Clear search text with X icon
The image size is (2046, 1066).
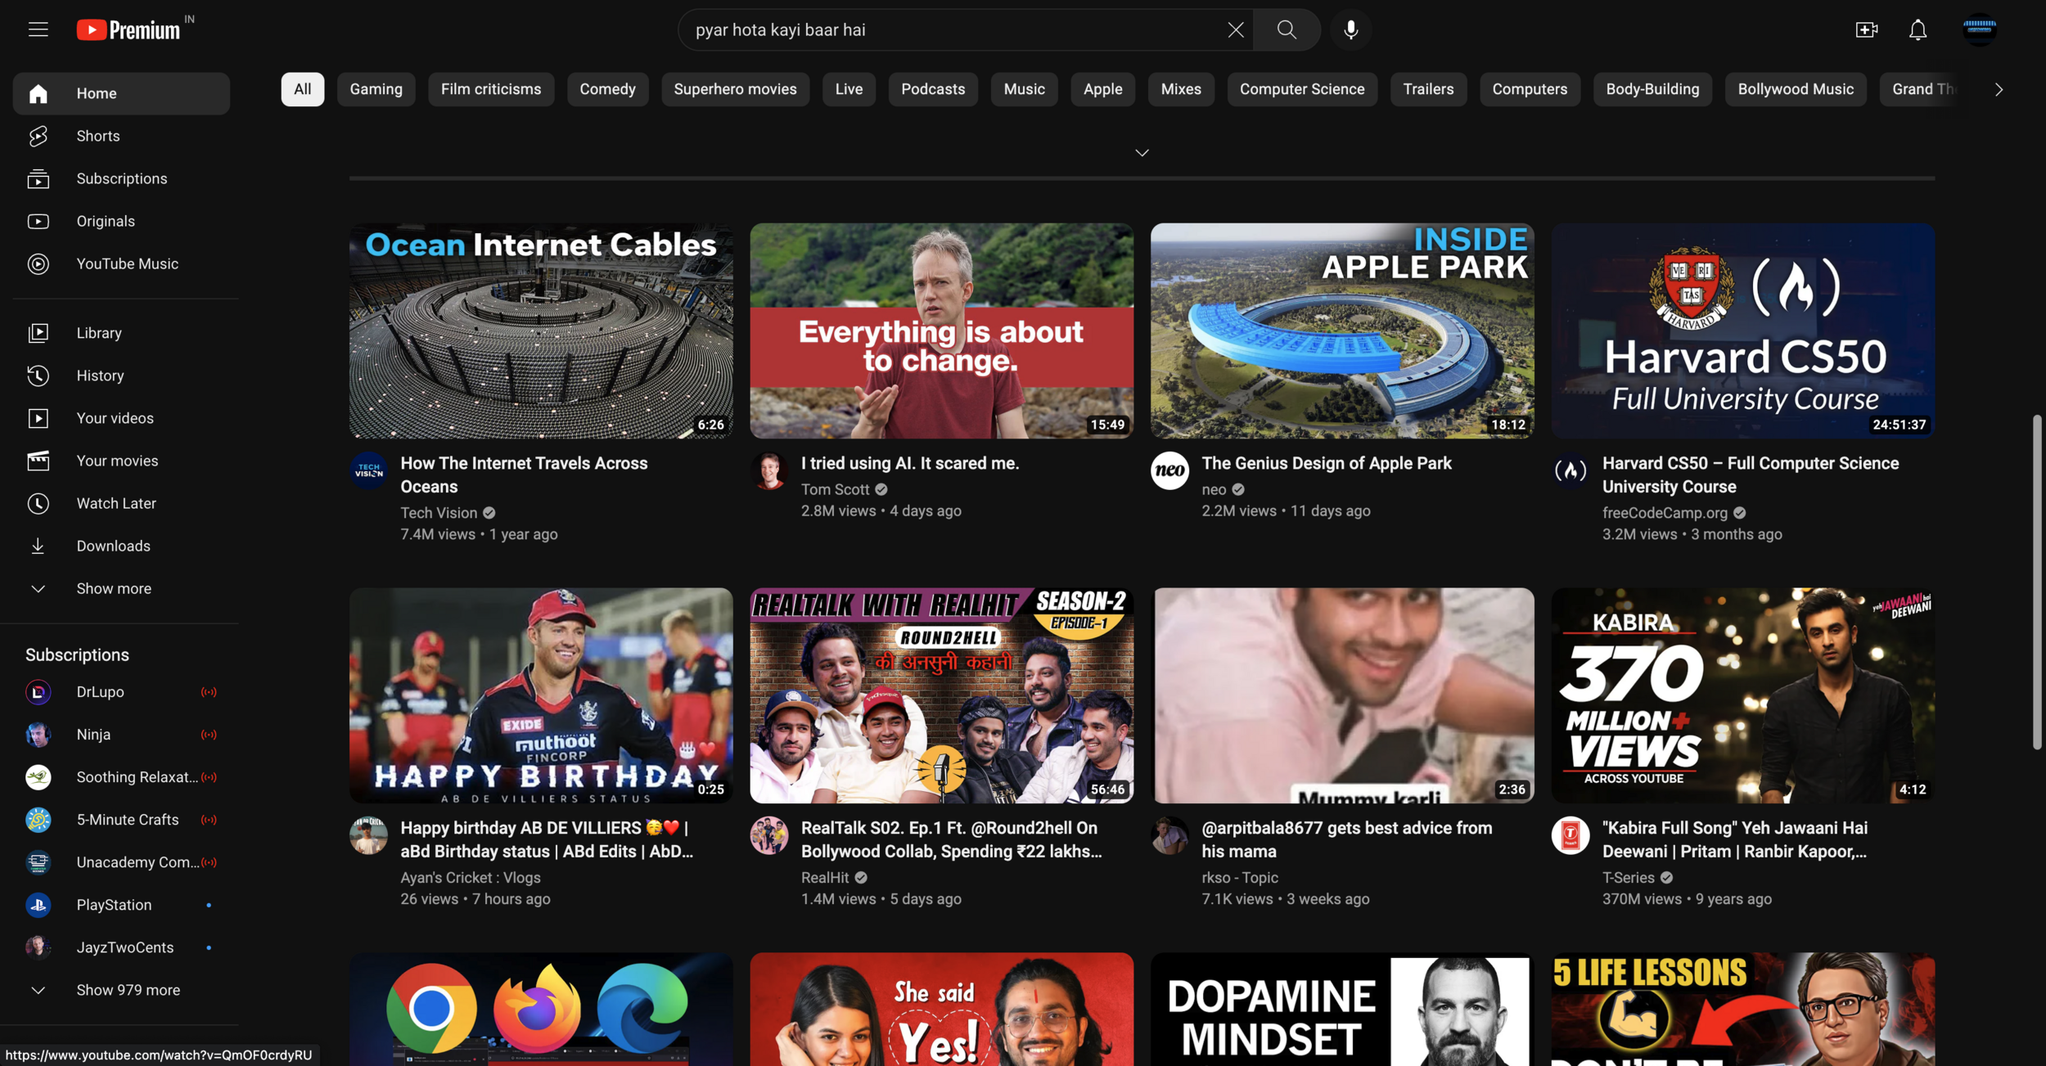click(1235, 30)
